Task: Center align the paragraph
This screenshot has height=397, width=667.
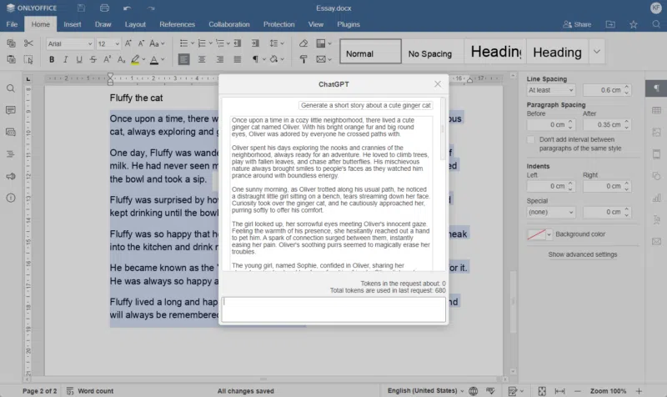Action: (203, 60)
